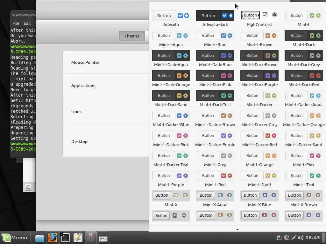326x244 pixels.
Task: Open the terminal taskbar icon
Action: (x=65, y=238)
